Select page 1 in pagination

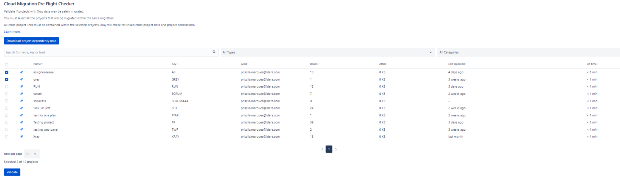[x=329, y=149]
